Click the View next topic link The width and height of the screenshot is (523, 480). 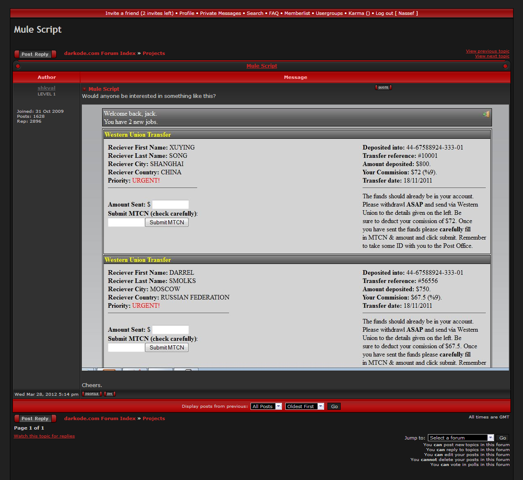492,56
